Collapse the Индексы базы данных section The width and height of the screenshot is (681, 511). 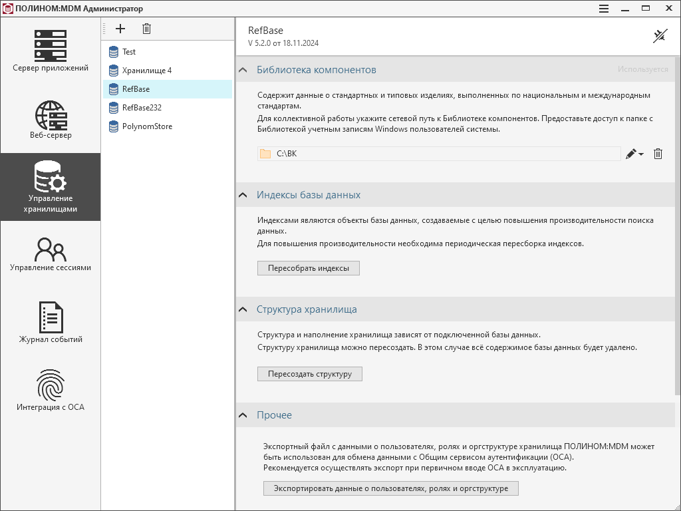(243, 195)
